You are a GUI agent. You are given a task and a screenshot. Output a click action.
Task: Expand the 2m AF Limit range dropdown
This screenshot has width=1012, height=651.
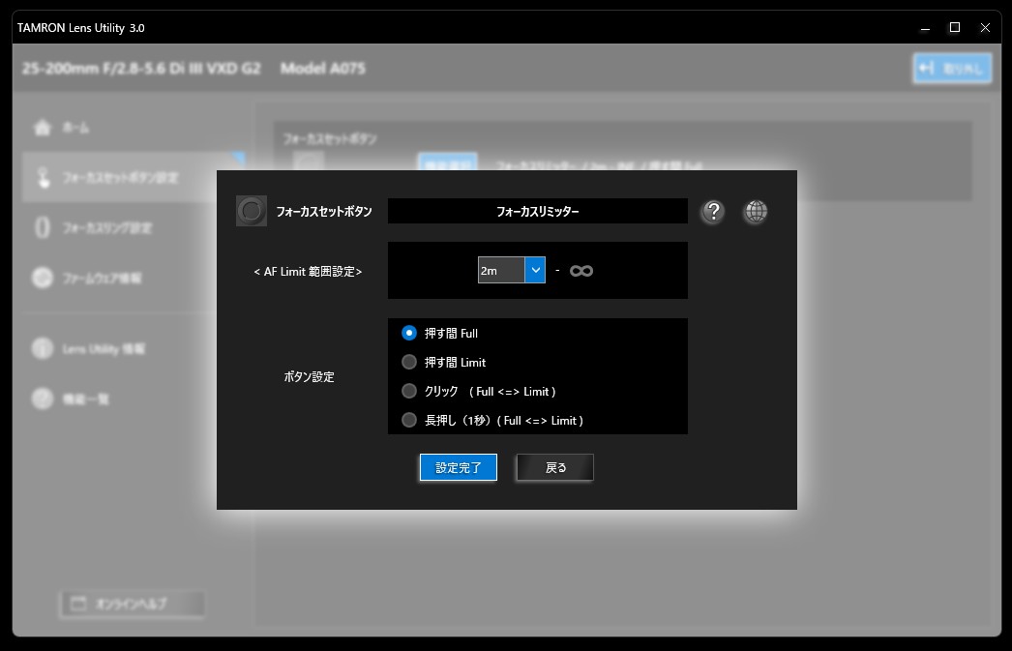click(x=535, y=271)
